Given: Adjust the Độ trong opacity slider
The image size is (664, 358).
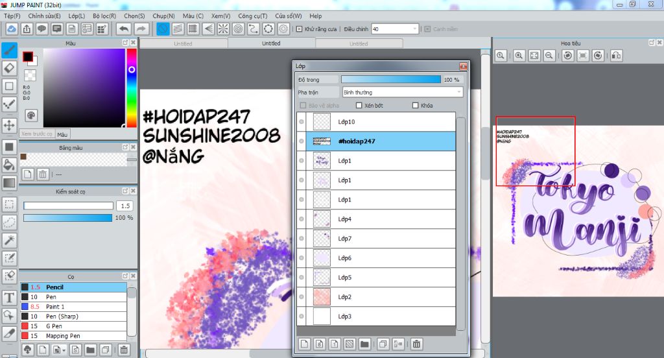Looking at the screenshot, I should 391,80.
